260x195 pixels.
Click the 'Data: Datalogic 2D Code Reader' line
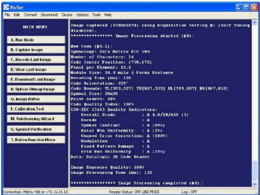click(110, 157)
